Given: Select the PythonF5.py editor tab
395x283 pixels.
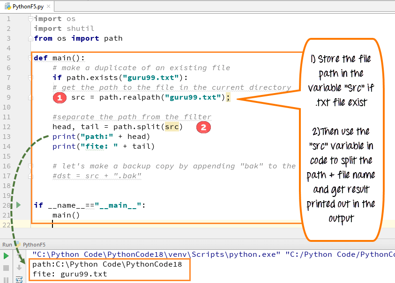Looking at the screenshot, I should pos(28,7).
